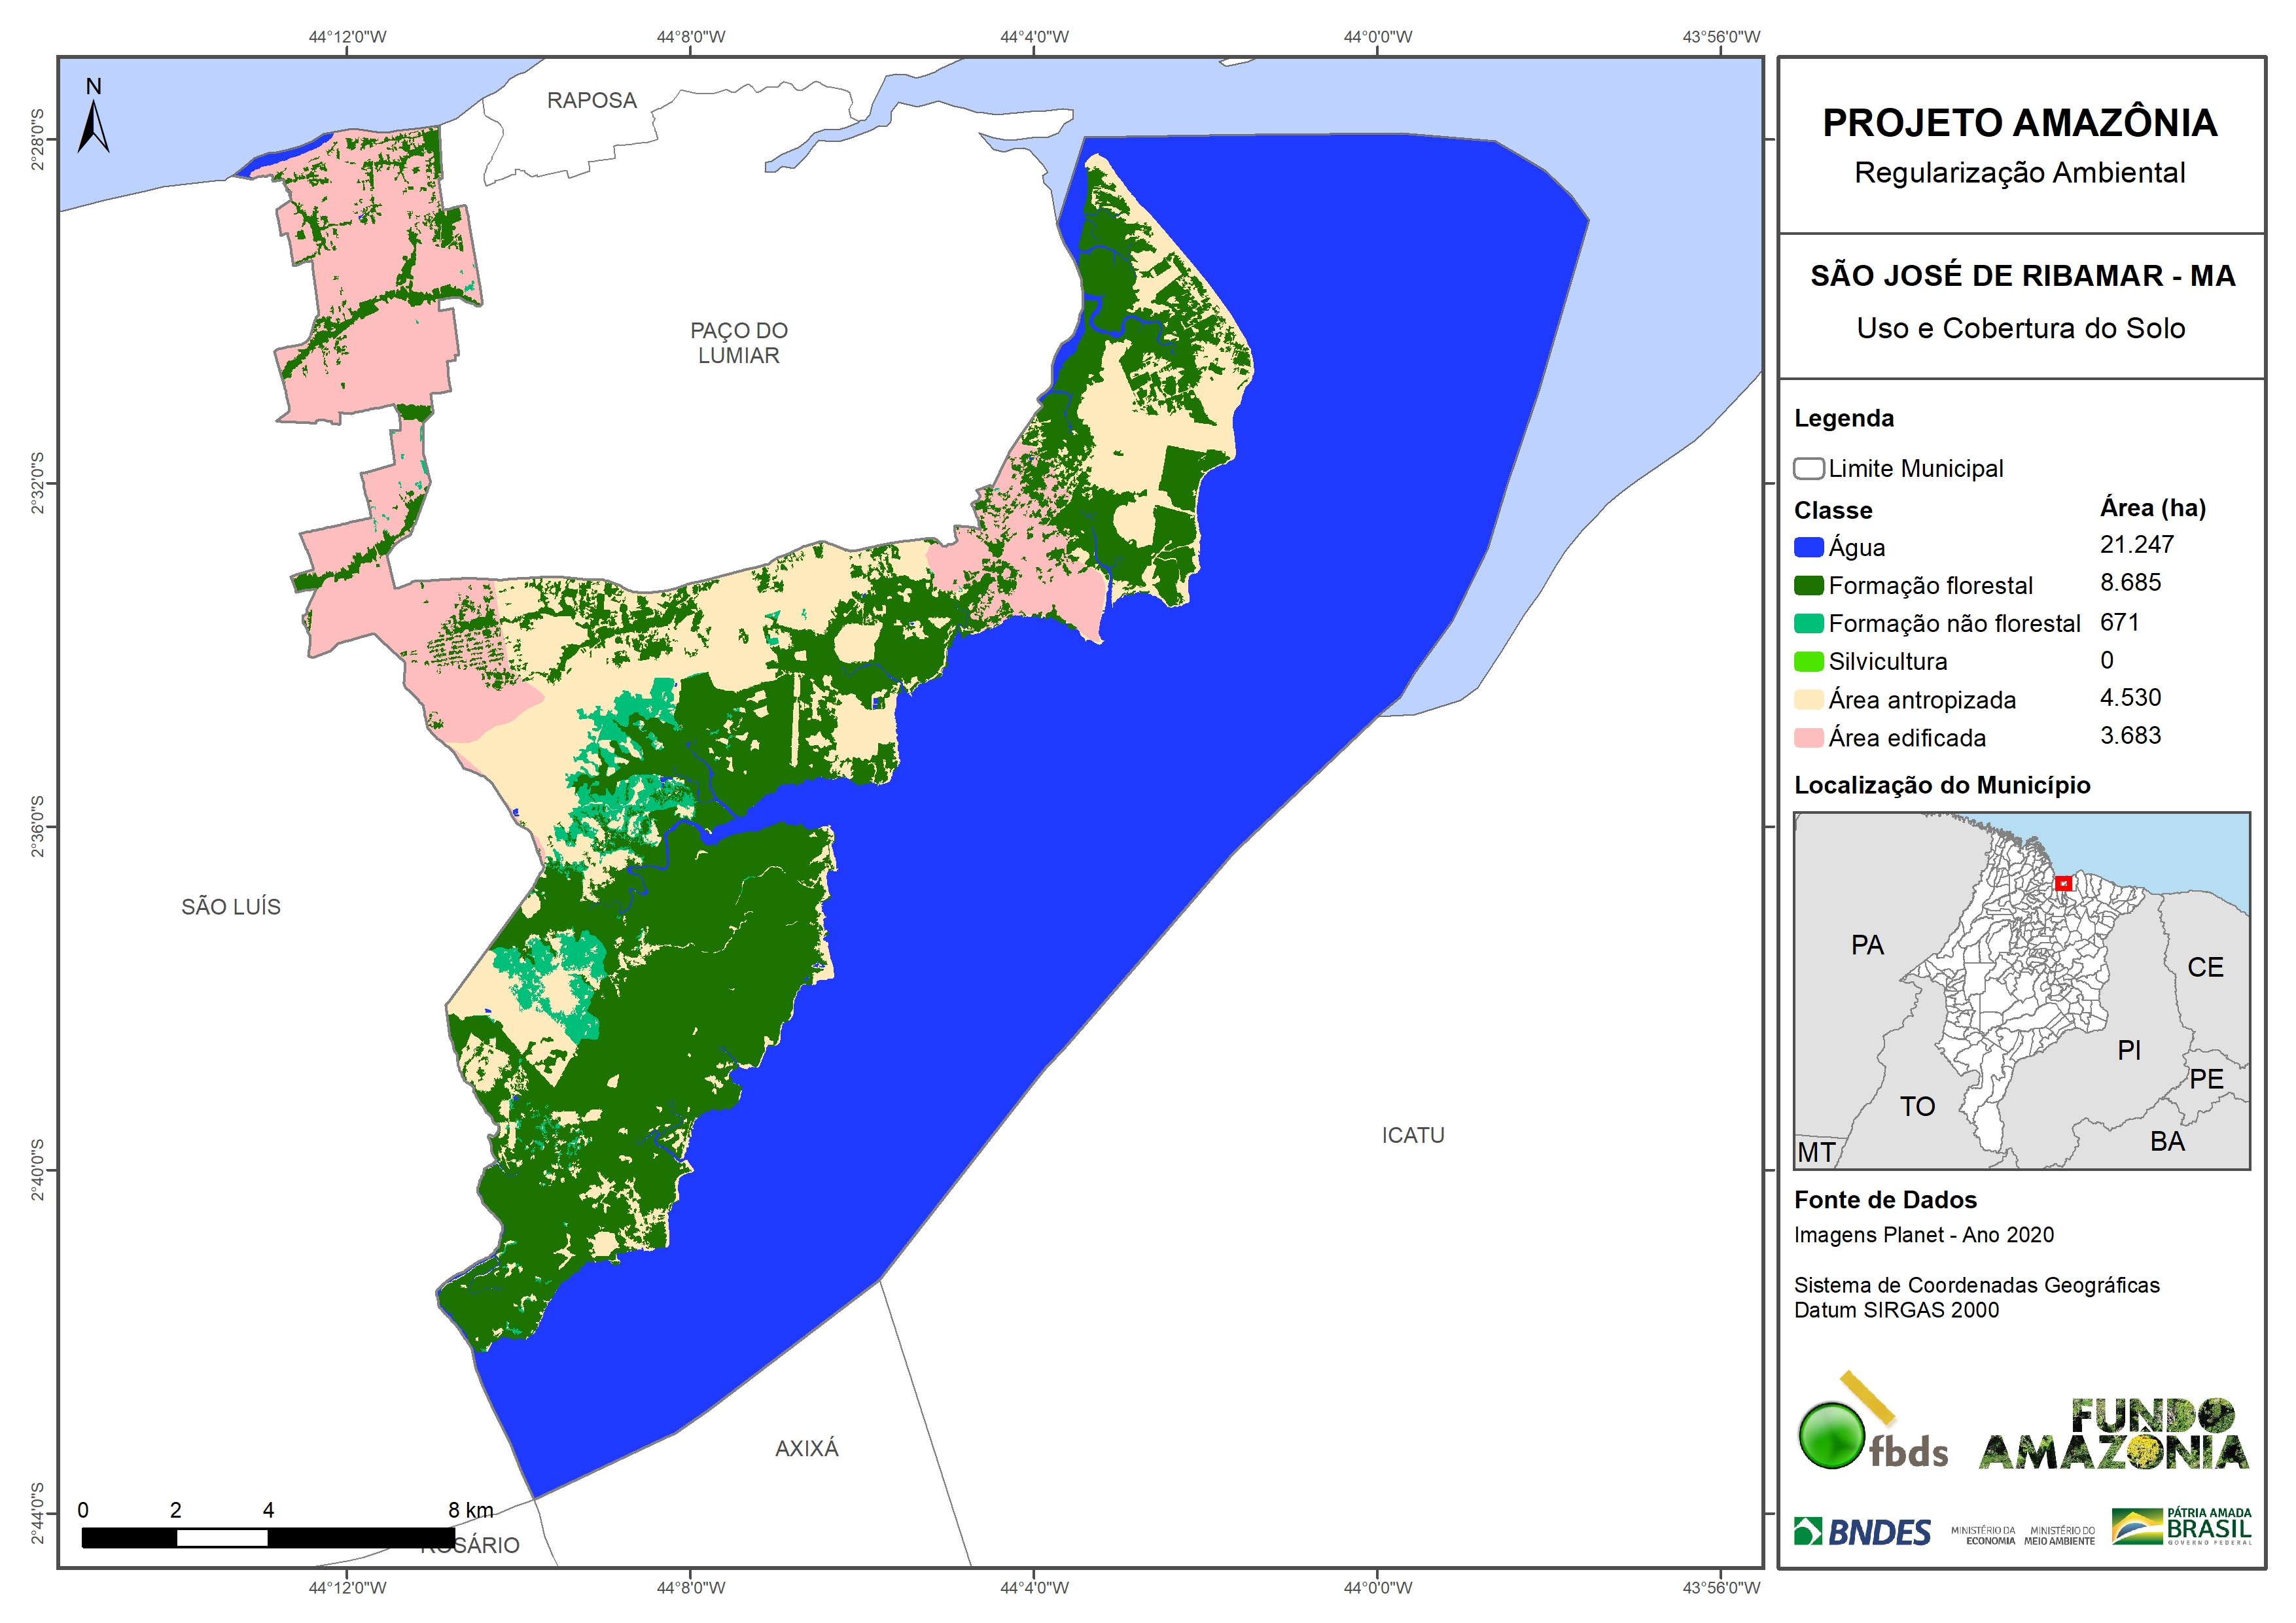
Task: Click the BNDES logo
Action: click(1861, 1532)
